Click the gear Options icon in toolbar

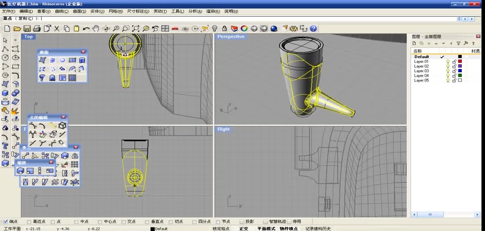click(x=293, y=29)
